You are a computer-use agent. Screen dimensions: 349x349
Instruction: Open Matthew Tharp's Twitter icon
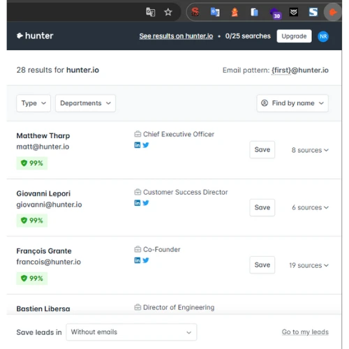(146, 145)
